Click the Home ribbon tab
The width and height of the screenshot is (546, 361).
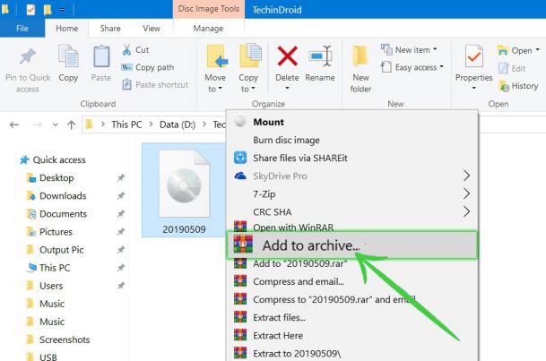pos(67,28)
